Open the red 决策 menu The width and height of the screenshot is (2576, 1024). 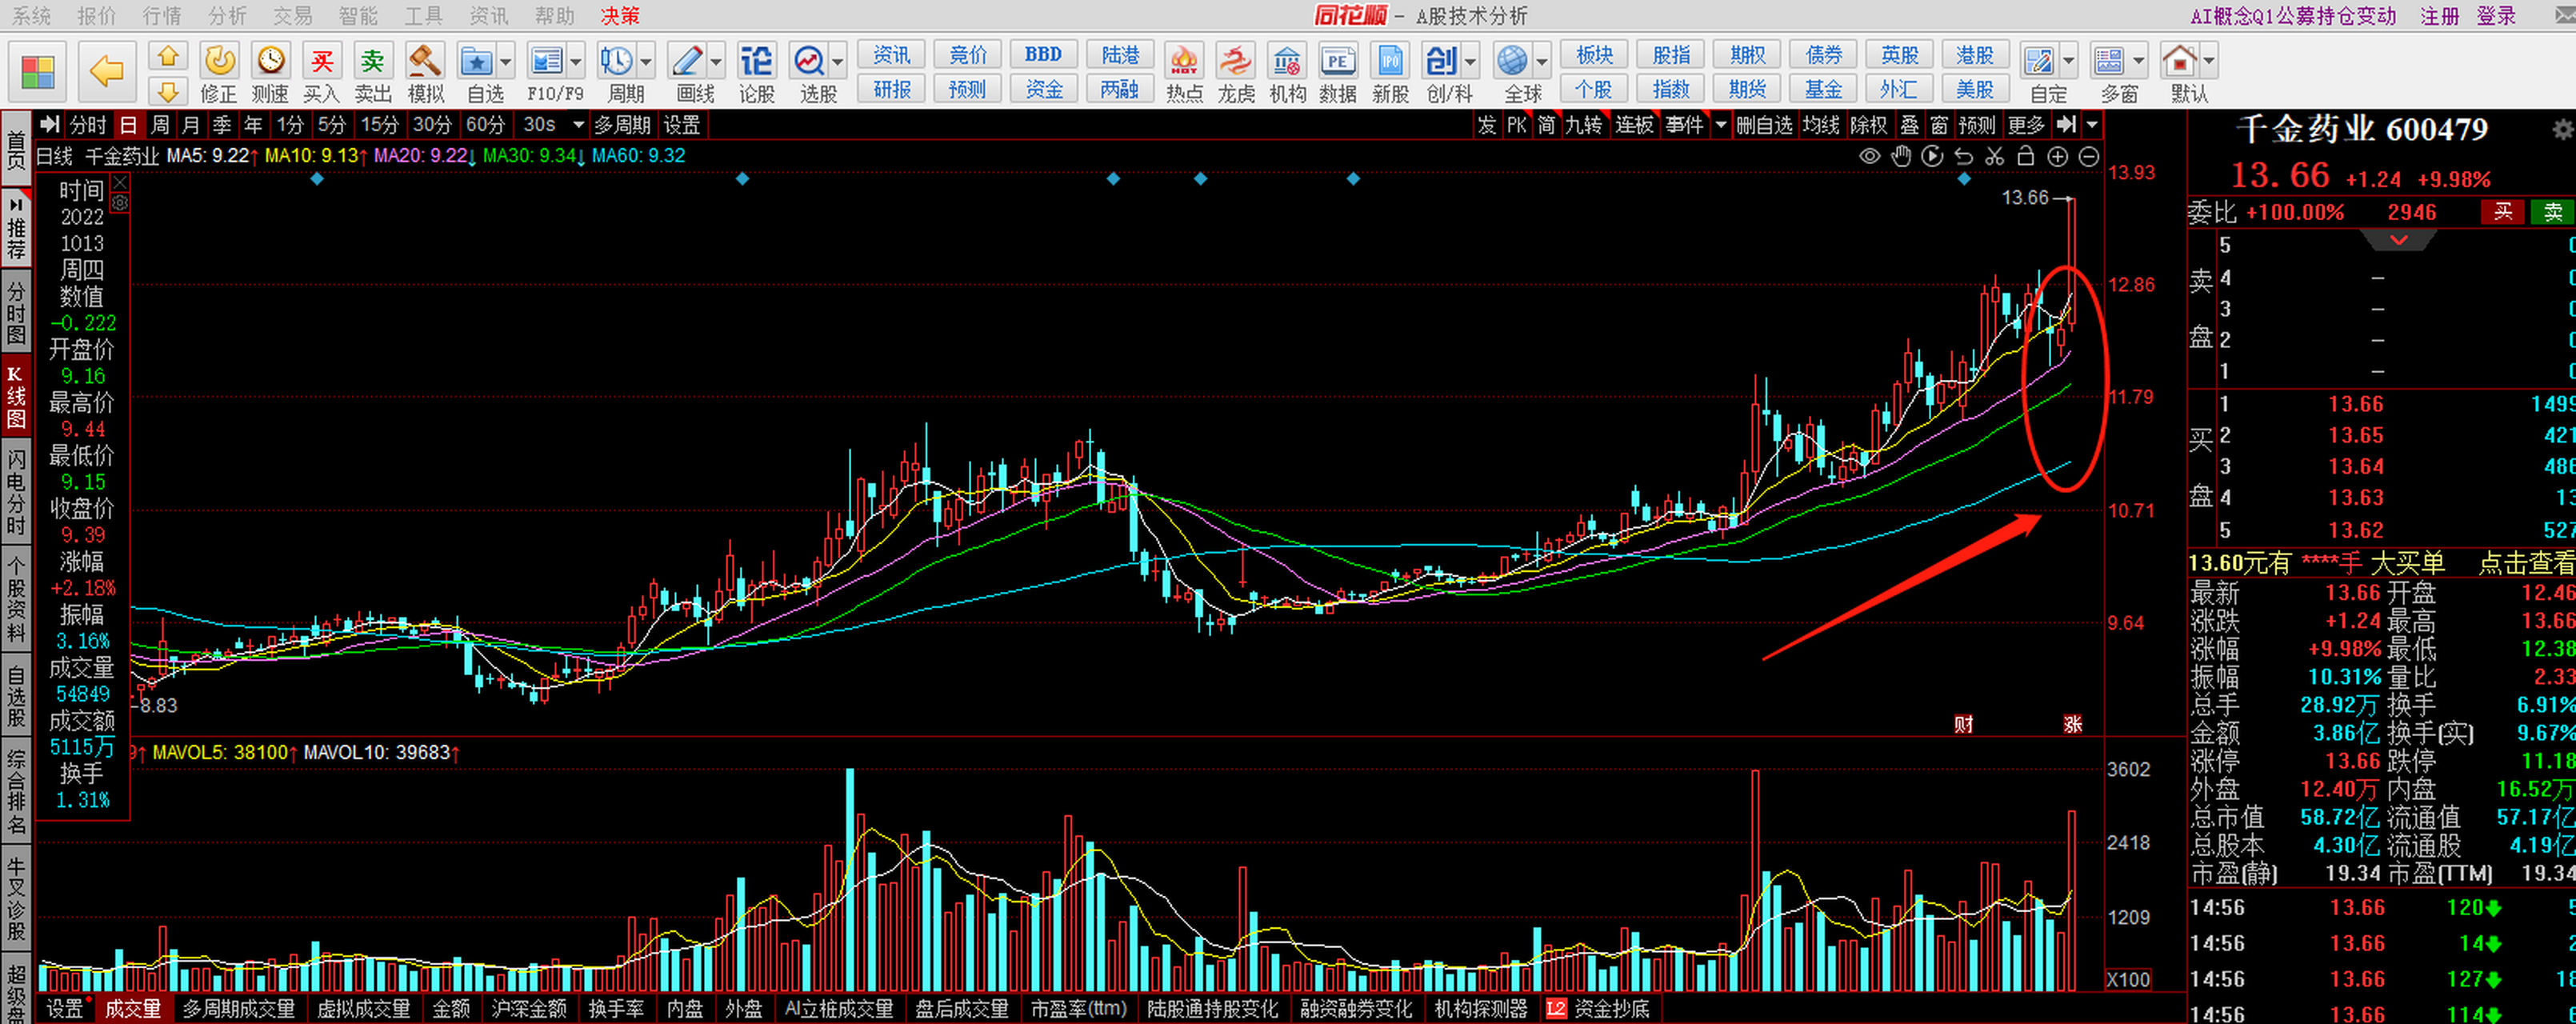pos(620,16)
